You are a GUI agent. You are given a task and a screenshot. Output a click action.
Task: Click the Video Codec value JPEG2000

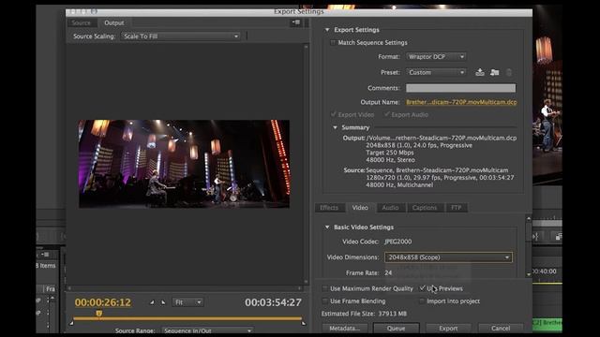[x=398, y=242]
